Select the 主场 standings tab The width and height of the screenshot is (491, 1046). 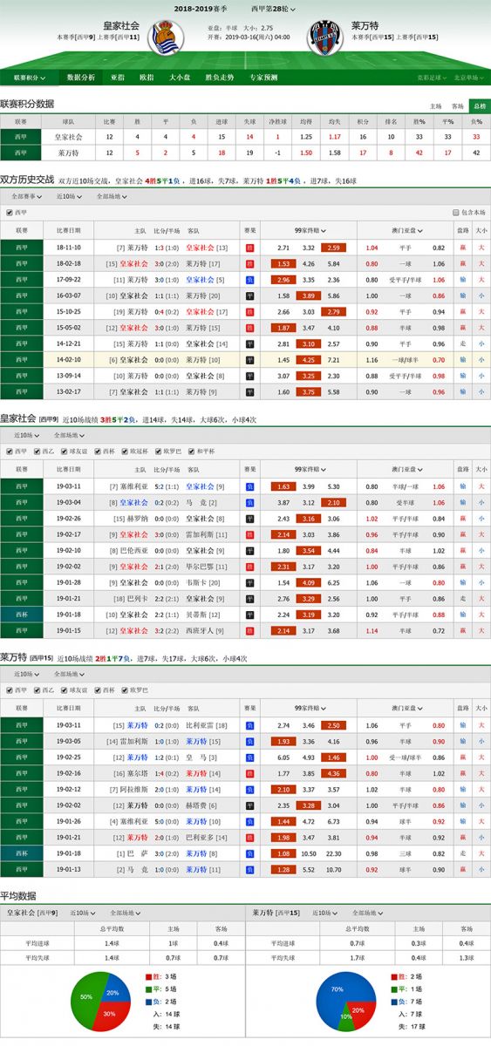tap(435, 105)
